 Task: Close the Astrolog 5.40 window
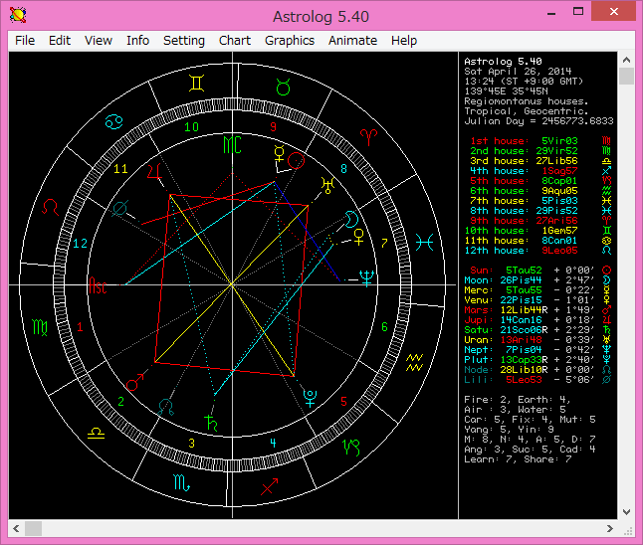point(613,12)
